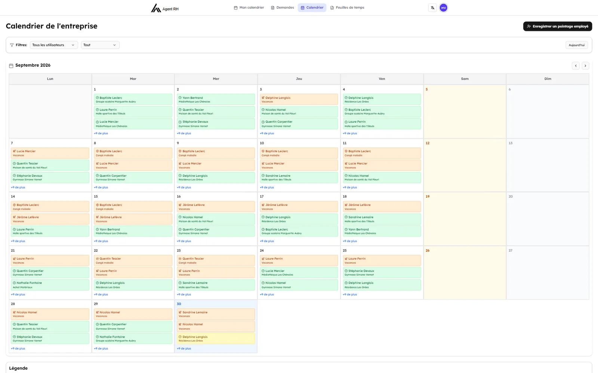Expand +9 de plus on September 25
The image size is (598, 373).
pos(350,295)
